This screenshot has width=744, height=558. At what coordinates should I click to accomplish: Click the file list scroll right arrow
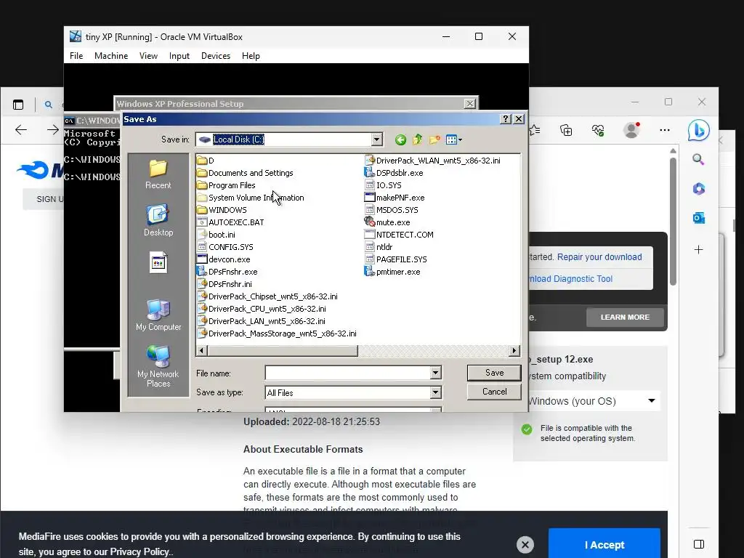[x=514, y=351]
